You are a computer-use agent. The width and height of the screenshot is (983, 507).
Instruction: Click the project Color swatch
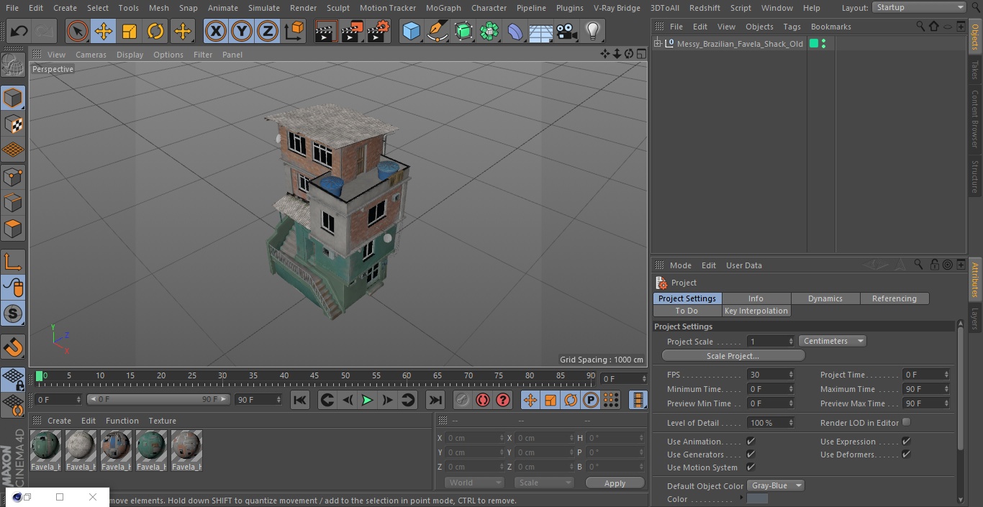pos(757,498)
